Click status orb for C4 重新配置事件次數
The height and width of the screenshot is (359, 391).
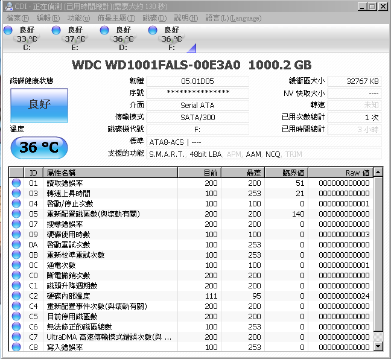coord(16,306)
